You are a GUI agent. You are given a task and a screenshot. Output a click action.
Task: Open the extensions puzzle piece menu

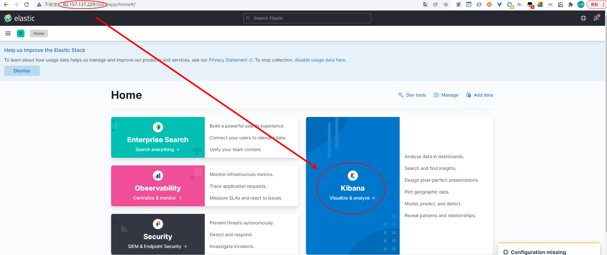[x=570, y=4]
